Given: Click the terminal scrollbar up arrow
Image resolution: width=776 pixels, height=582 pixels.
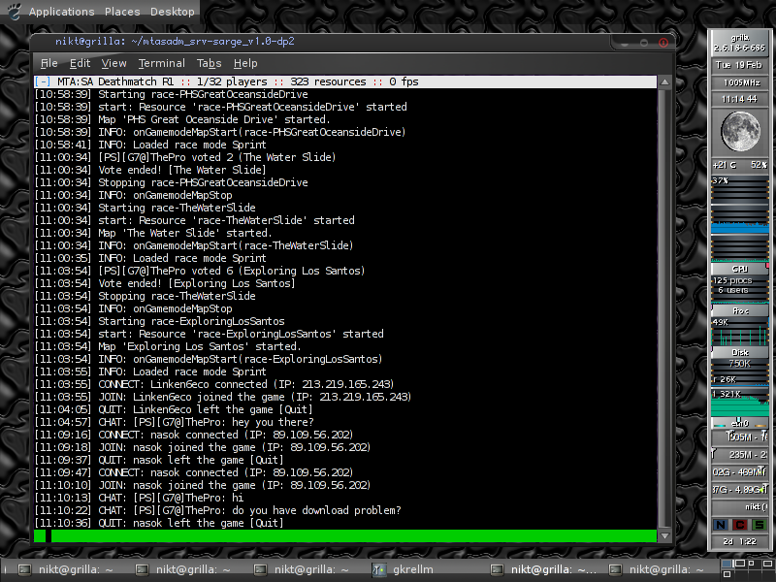Looking at the screenshot, I should coord(663,82).
